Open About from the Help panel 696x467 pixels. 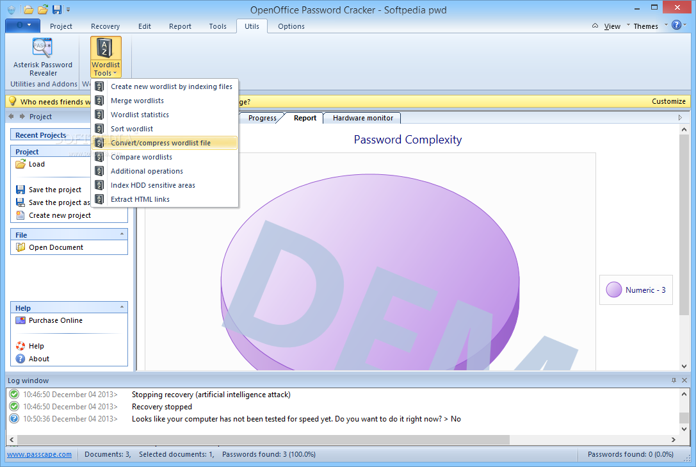coord(33,359)
